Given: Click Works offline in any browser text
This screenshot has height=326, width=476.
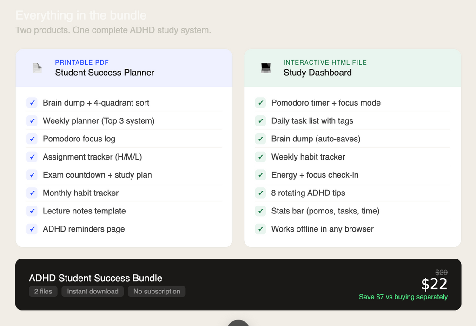Looking at the screenshot, I should 323,229.
